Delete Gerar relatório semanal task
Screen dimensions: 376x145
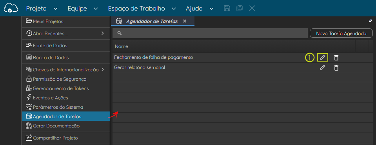click(x=336, y=68)
